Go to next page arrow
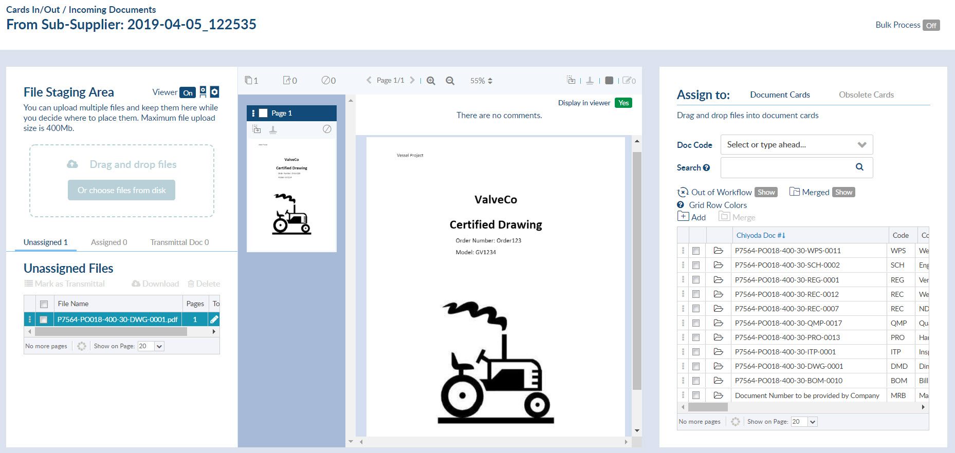 pyautogui.click(x=412, y=80)
